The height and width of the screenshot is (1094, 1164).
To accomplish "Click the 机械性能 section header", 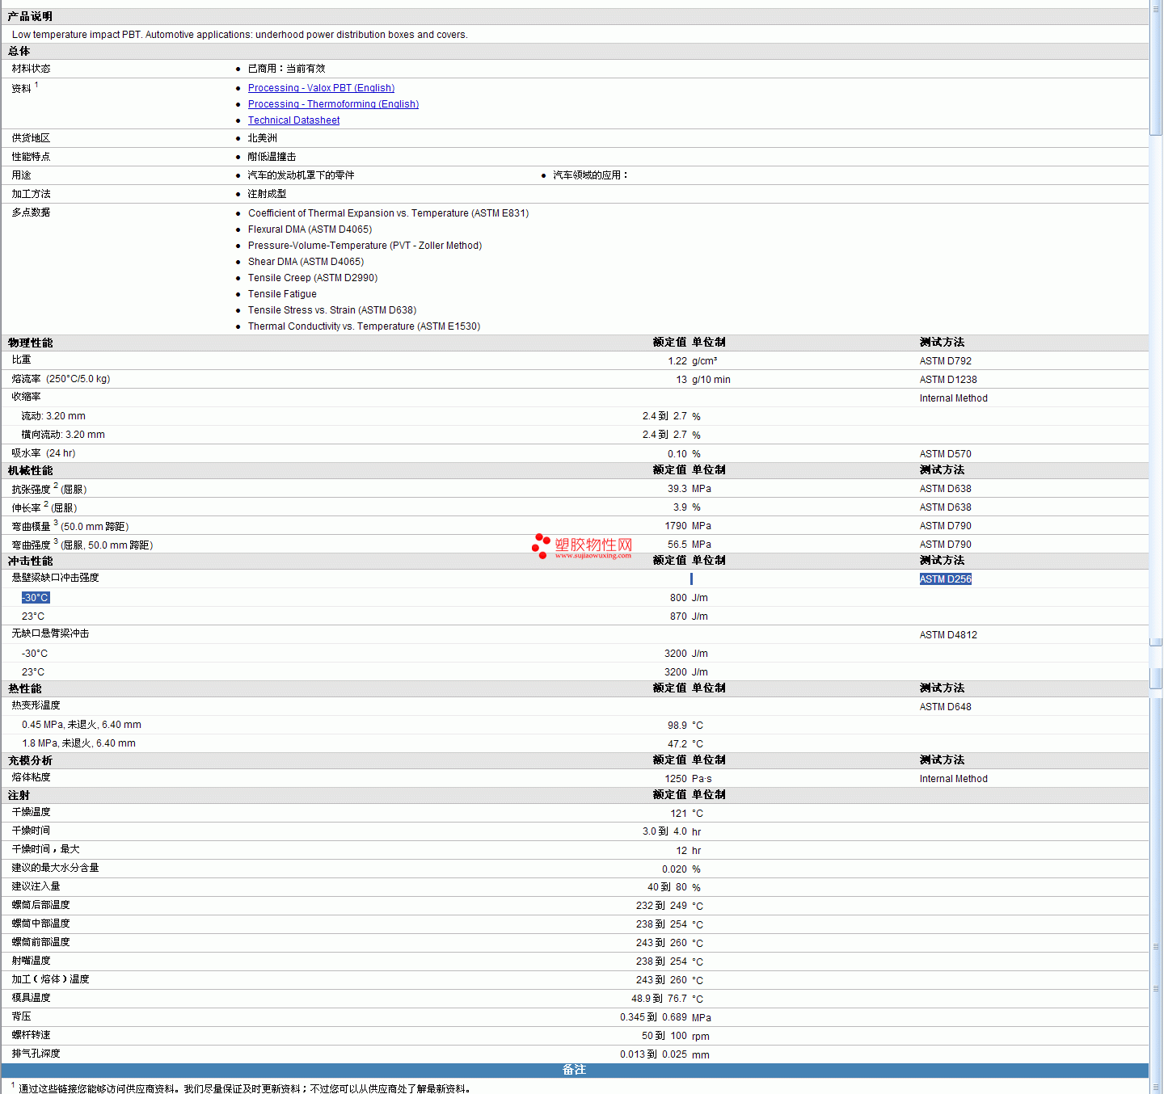I will coord(31,470).
